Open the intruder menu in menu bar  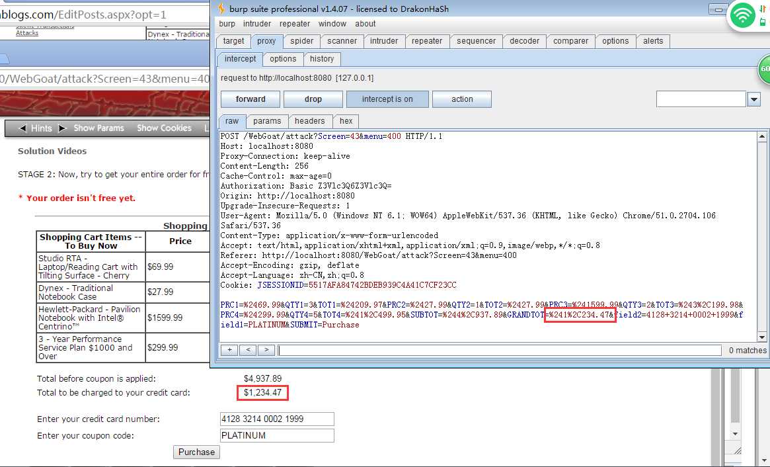(257, 24)
